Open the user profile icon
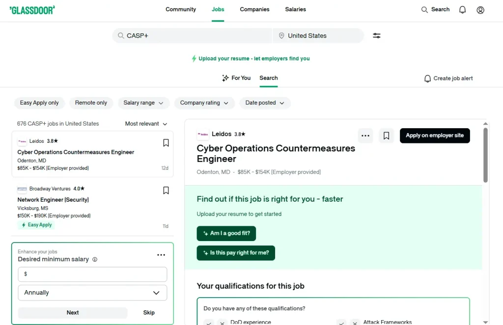The width and height of the screenshot is (503, 325). tap(480, 10)
